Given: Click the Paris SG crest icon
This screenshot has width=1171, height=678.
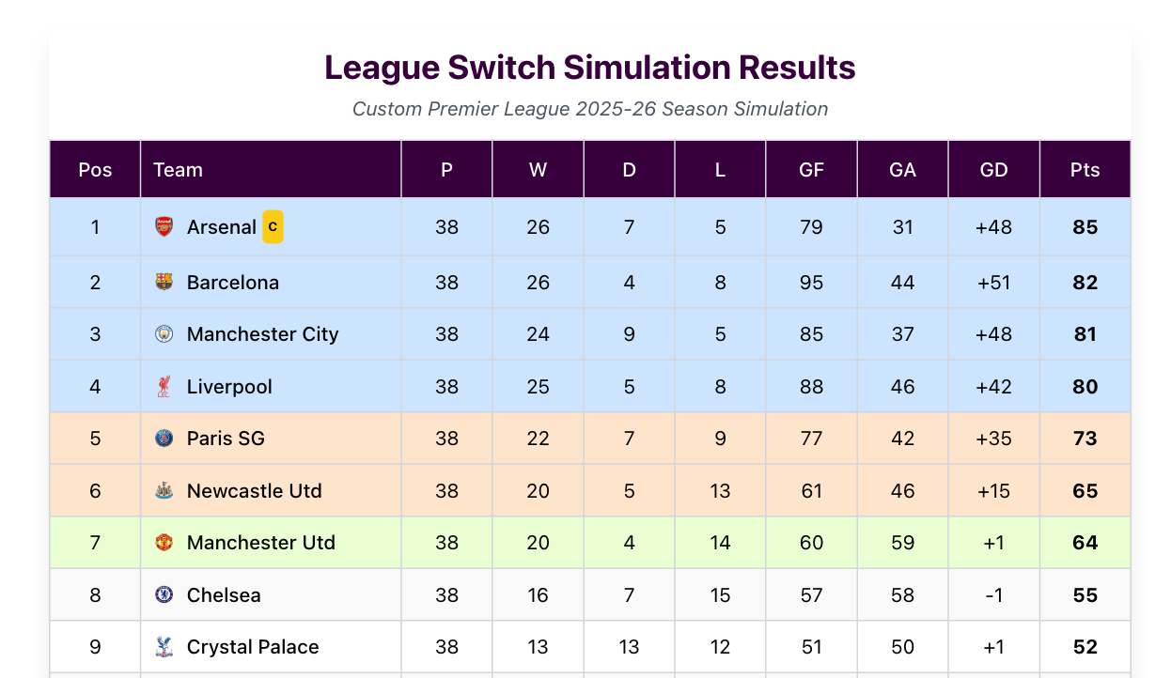Looking at the screenshot, I should [164, 439].
